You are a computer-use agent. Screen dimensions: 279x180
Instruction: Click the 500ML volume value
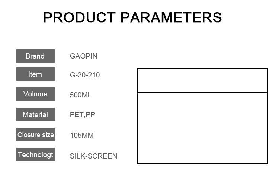81,95
